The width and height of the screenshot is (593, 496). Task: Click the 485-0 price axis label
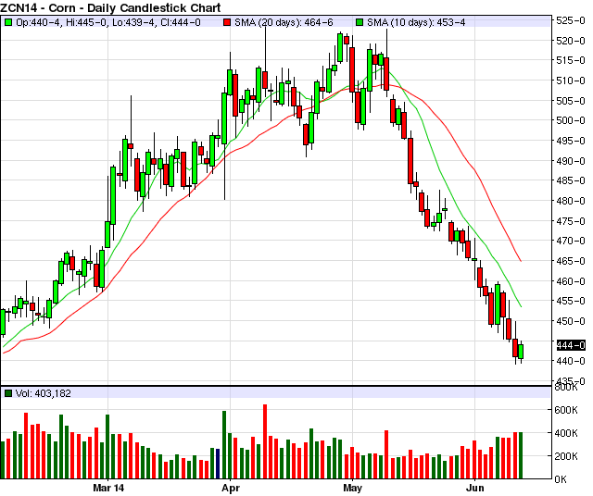pyautogui.click(x=571, y=181)
